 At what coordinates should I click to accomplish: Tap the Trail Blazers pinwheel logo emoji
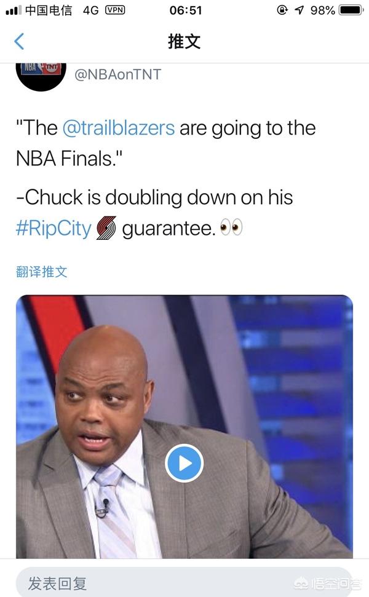point(106,228)
